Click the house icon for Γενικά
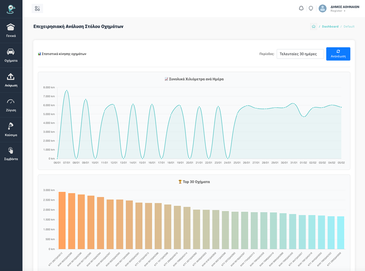This screenshot has width=365, height=271. pos(11,28)
